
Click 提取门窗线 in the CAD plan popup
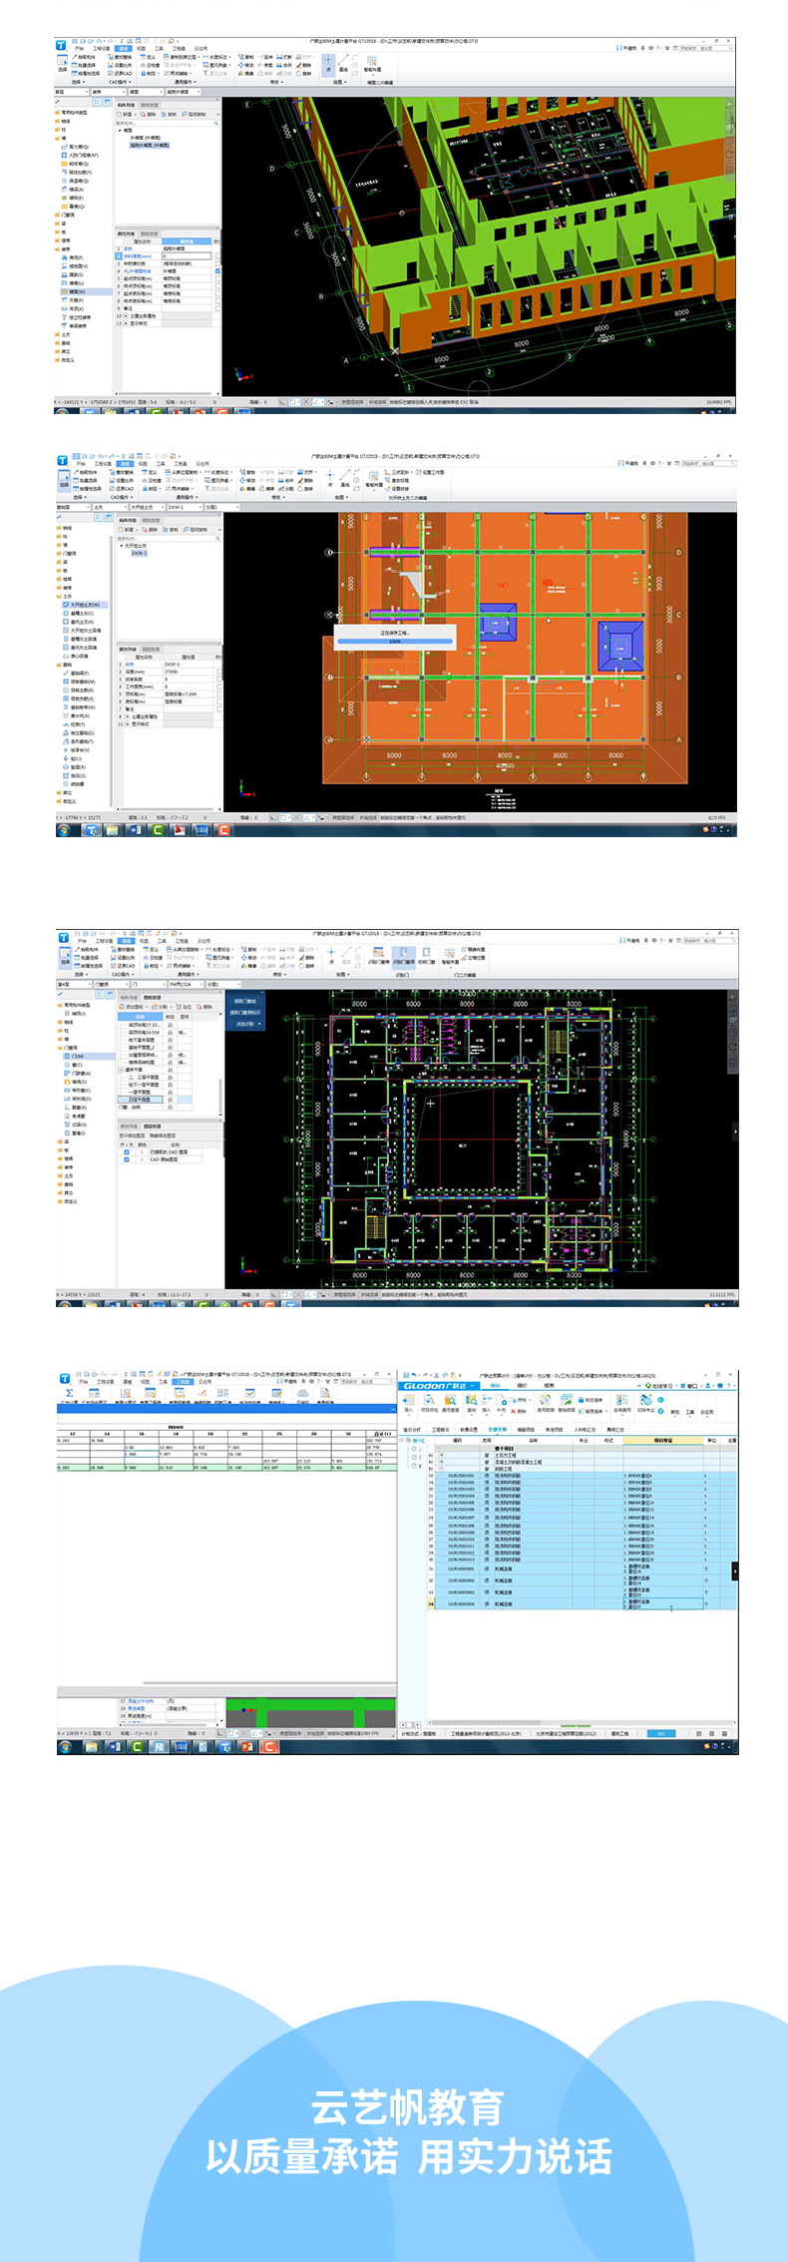(x=245, y=1001)
